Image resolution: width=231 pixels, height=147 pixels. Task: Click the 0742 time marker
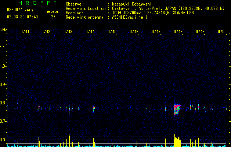click(46, 32)
